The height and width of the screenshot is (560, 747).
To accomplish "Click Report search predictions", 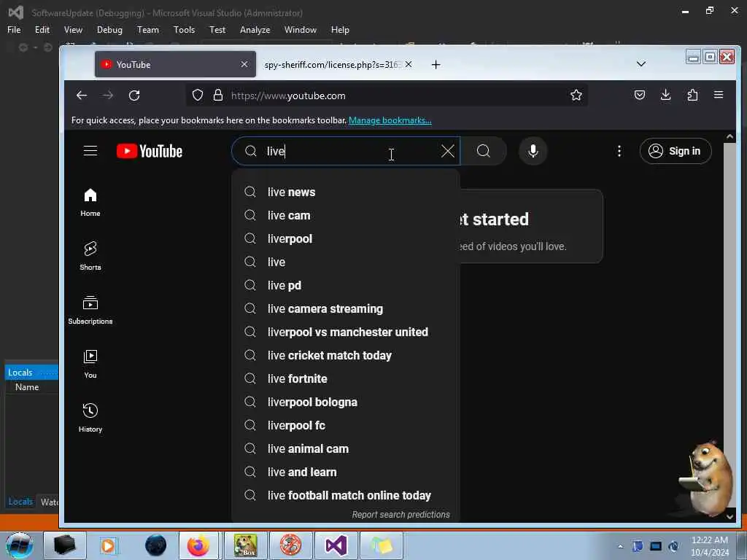I will tap(400, 514).
